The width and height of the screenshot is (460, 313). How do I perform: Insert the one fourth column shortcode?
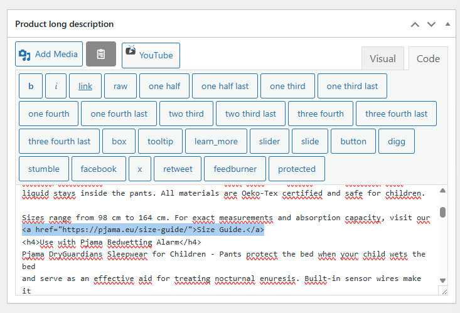pos(49,114)
